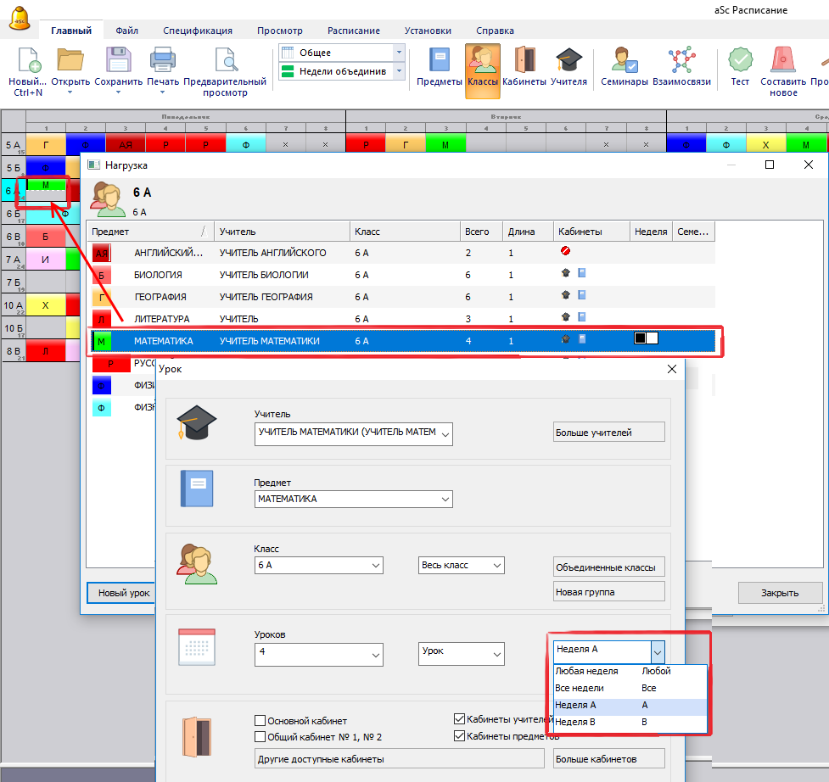Toggle Общий кабинет № 1, № 2 checkbox

(x=261, y=737)
